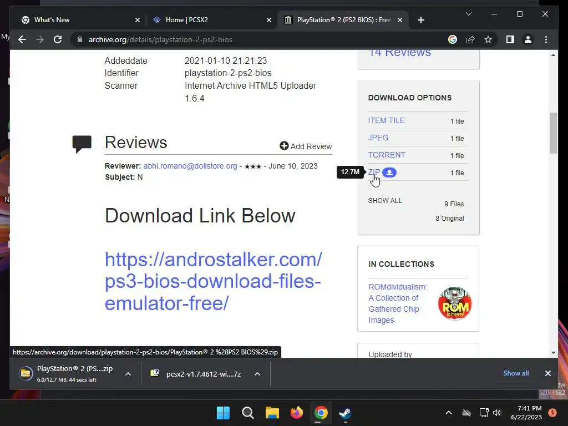Close the PlayStation 2 BIOS tab

click(400, 20)
